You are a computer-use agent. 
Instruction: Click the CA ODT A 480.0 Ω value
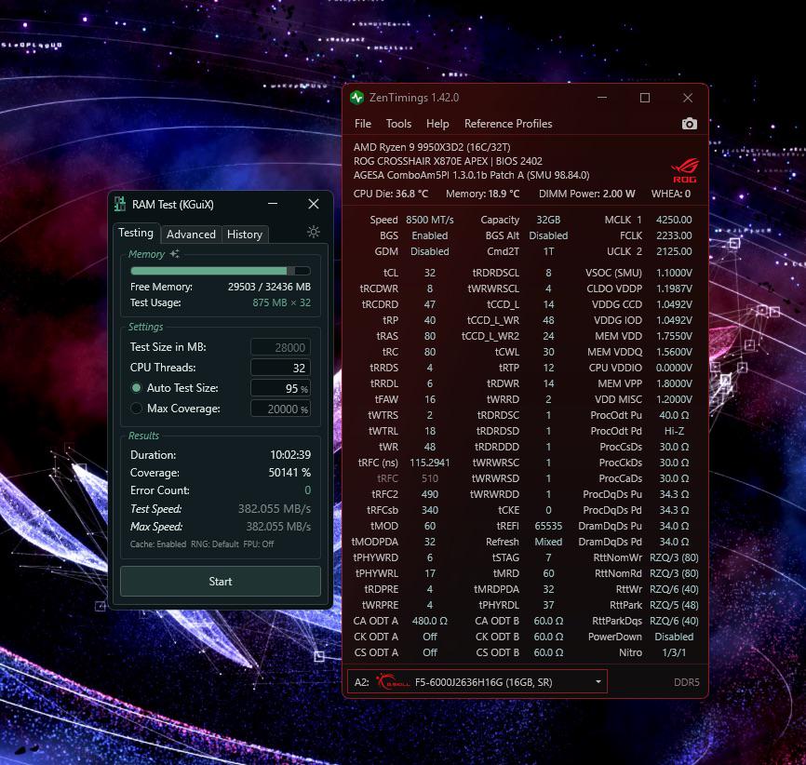click(x=430, y=621)
